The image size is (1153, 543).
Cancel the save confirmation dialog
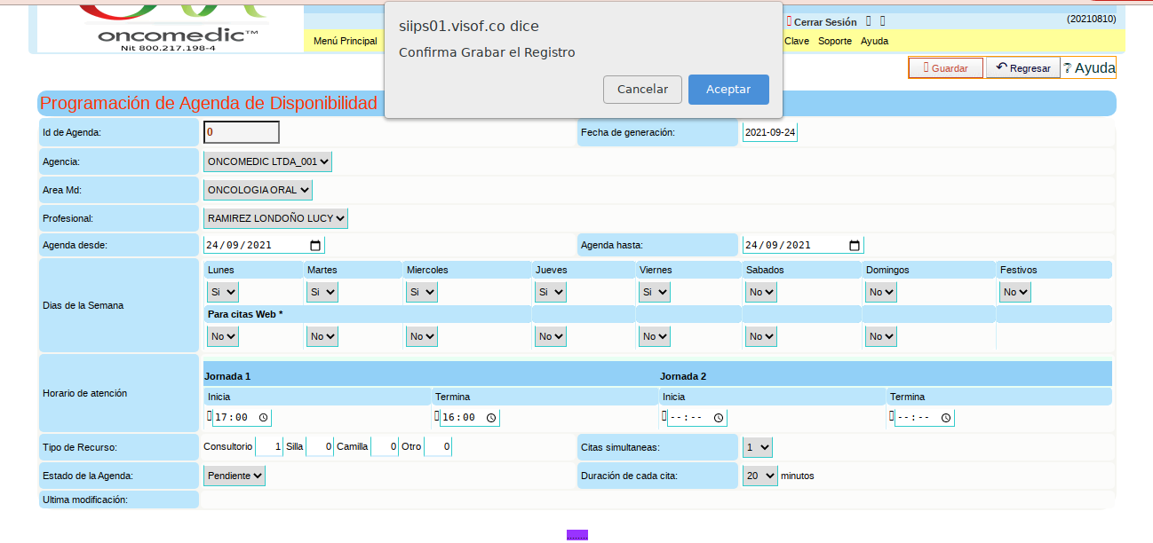coord(642,90)
